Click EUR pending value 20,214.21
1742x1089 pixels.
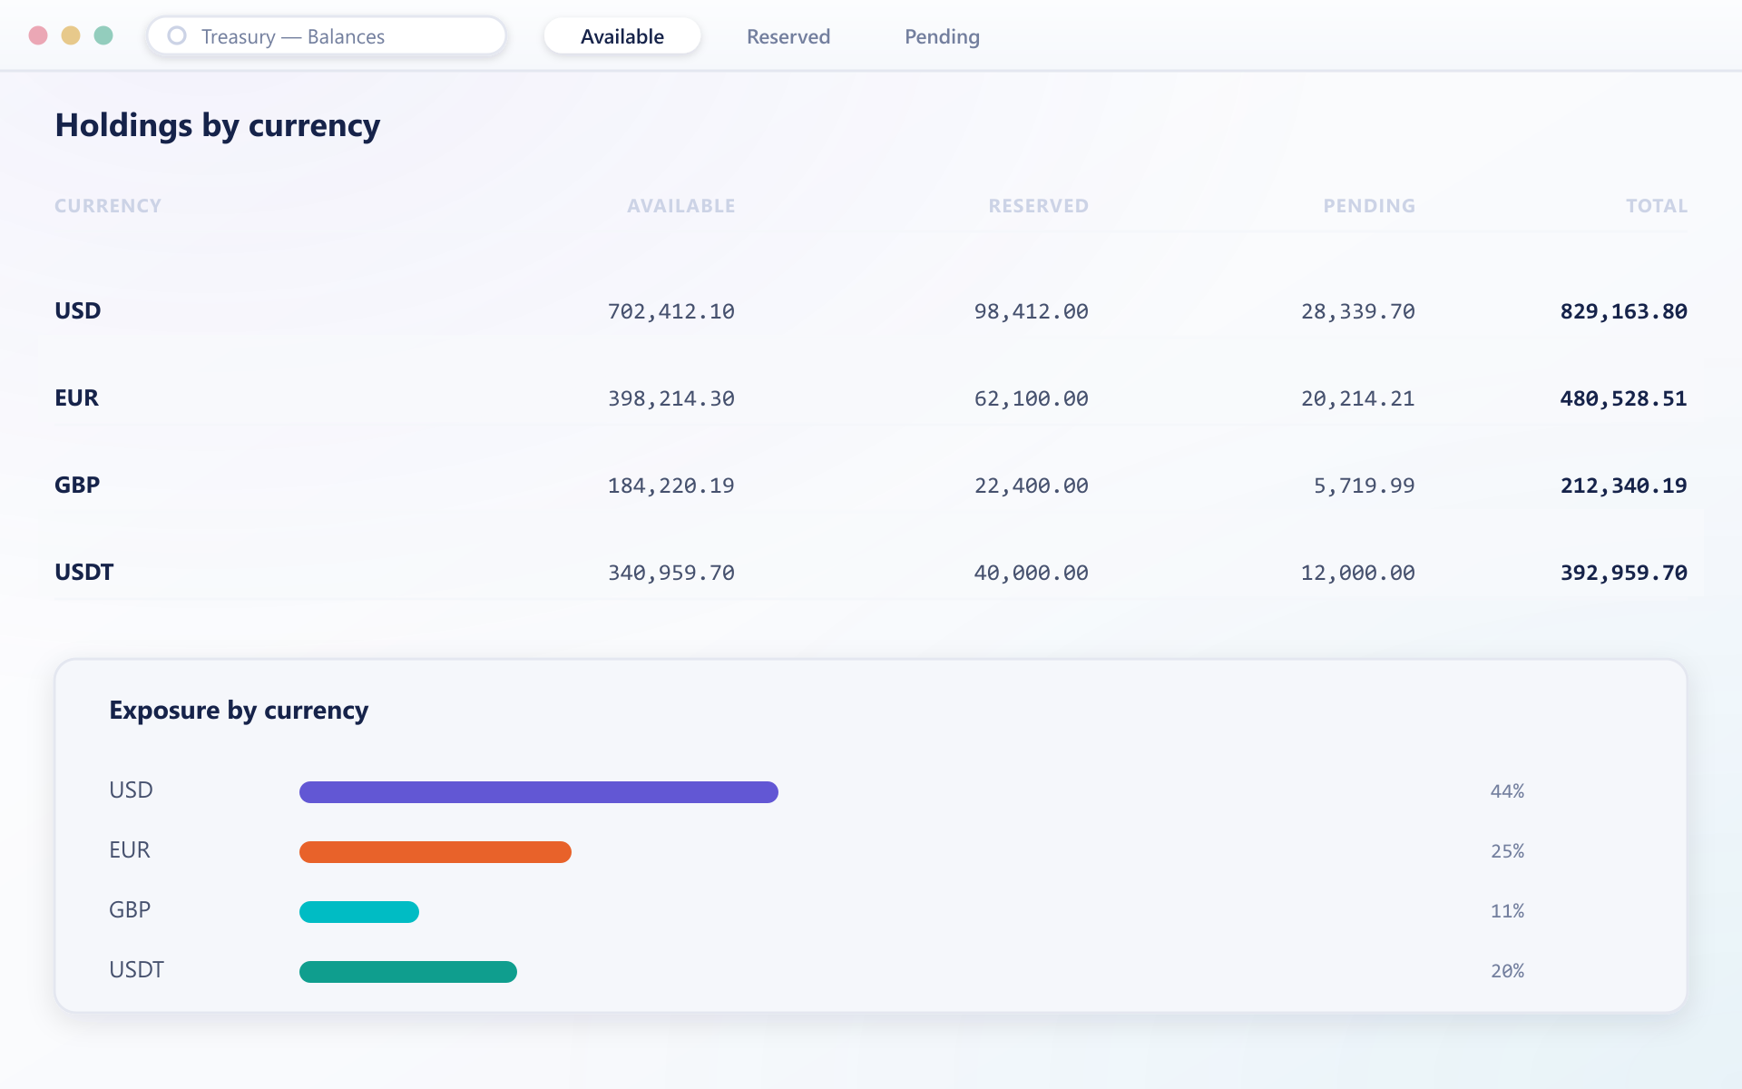(x=1358, y=398)
